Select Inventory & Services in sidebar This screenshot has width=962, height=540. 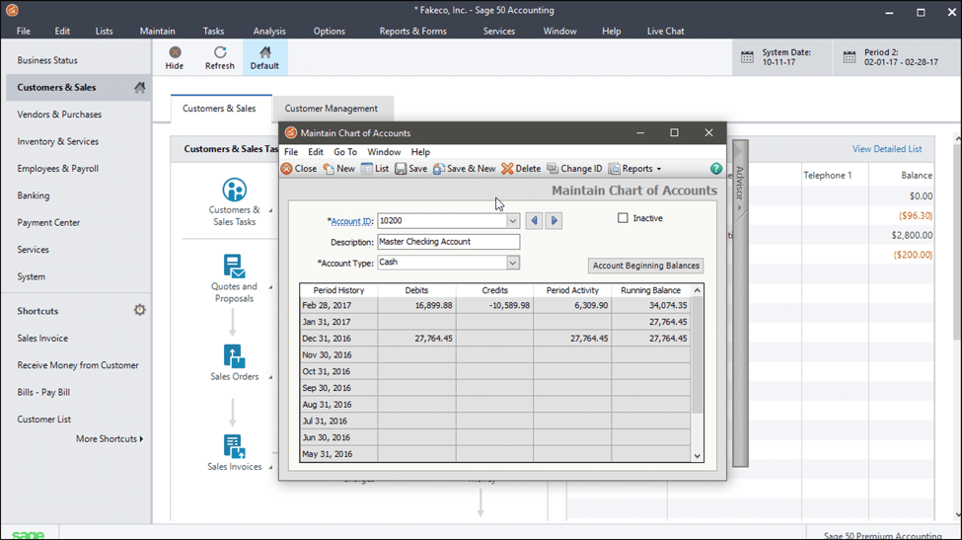tap(57, 141)
